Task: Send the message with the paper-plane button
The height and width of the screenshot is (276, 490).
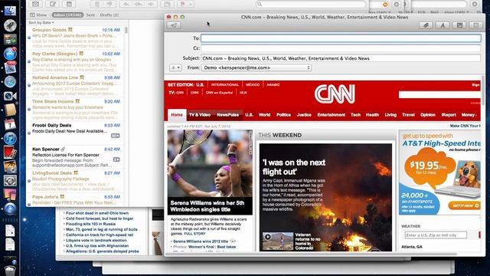Action: 174,25
